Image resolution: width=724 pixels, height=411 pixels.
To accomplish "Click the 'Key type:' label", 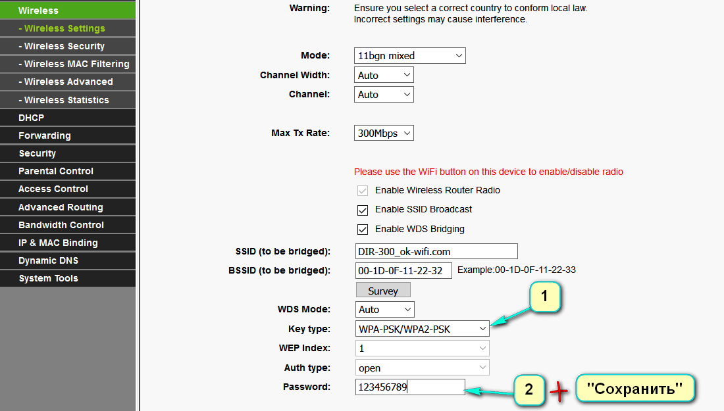I will coord(309,329).
